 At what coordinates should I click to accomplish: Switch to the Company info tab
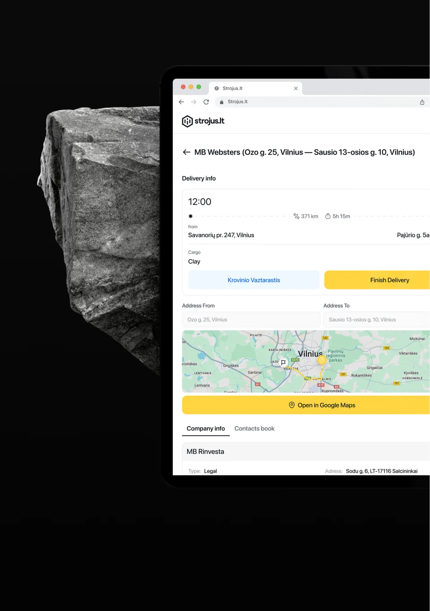(x=206, y=429)
